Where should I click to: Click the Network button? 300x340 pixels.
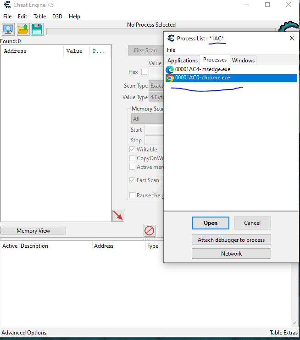point(231,253)
